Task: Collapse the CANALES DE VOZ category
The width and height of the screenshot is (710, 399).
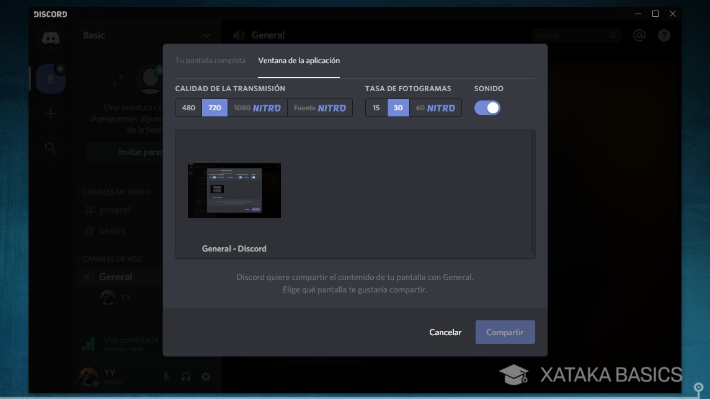Action: [x=113, y=258]
